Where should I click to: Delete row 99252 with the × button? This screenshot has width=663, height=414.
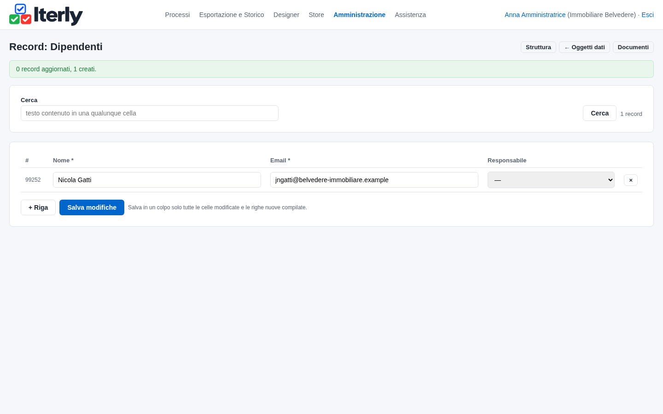(x=631, y=180)
